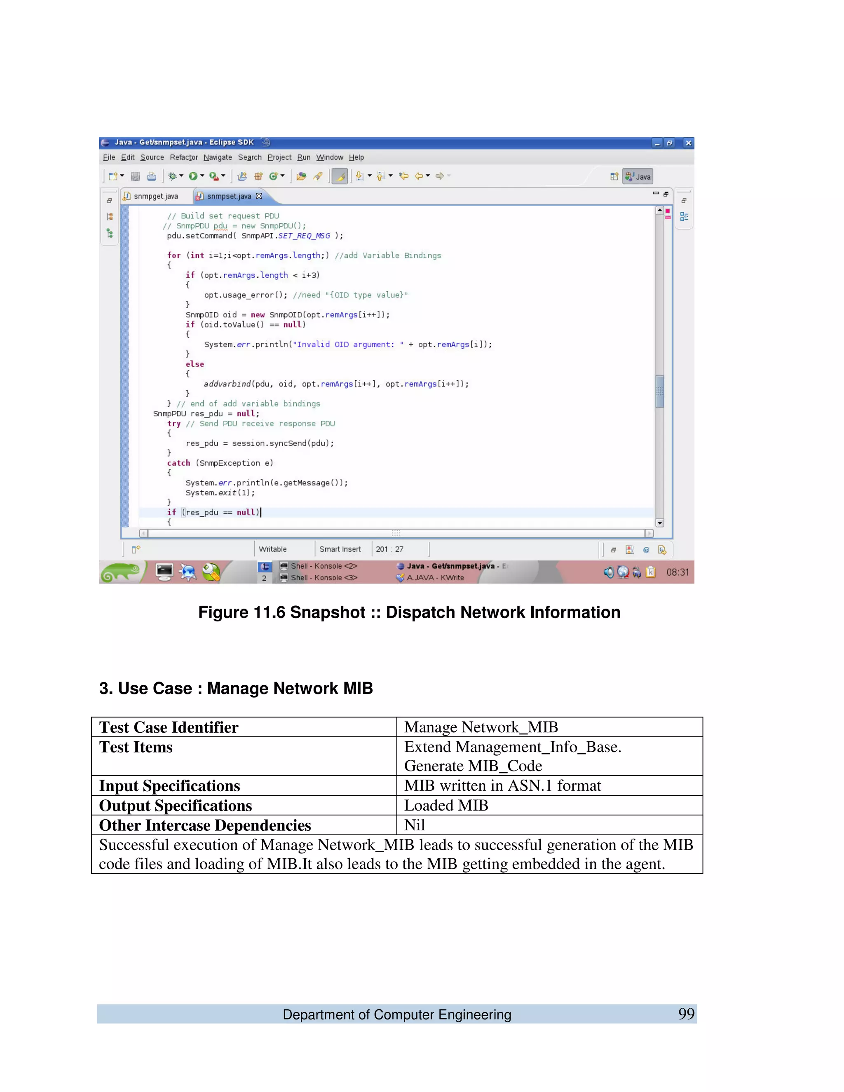Click the fast view add icon in status bar
Viewport: 844px width, 1092px height.
pos(136,549)
